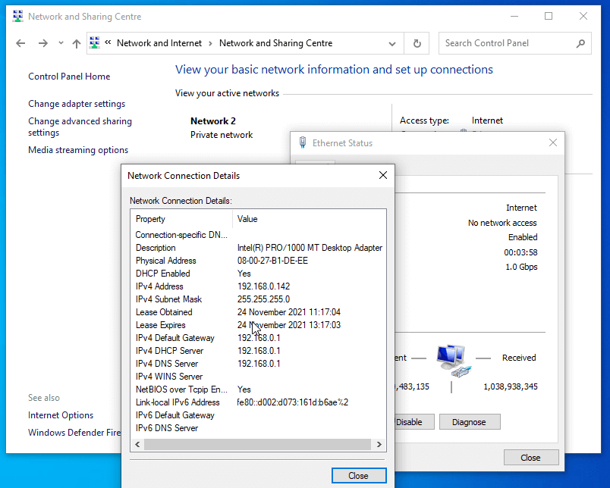
Task: Click the right scroll arrow in details list
Action: pos(379,445)
